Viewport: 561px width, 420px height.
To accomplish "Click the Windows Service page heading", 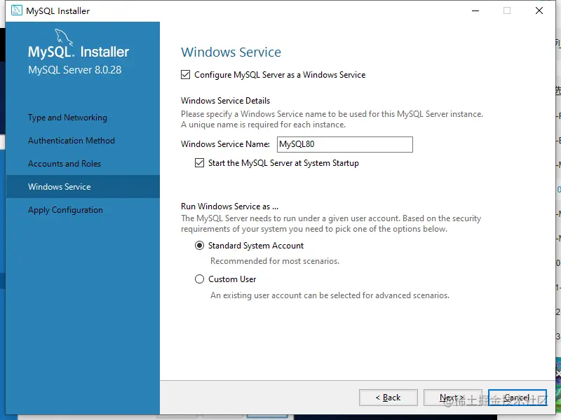I will point(231,52).
